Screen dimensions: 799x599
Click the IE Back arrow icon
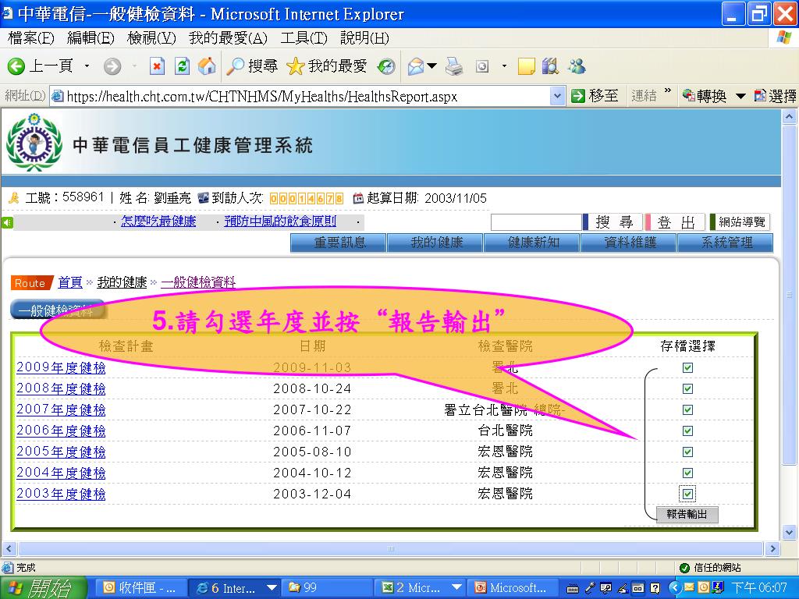point(16,66)
